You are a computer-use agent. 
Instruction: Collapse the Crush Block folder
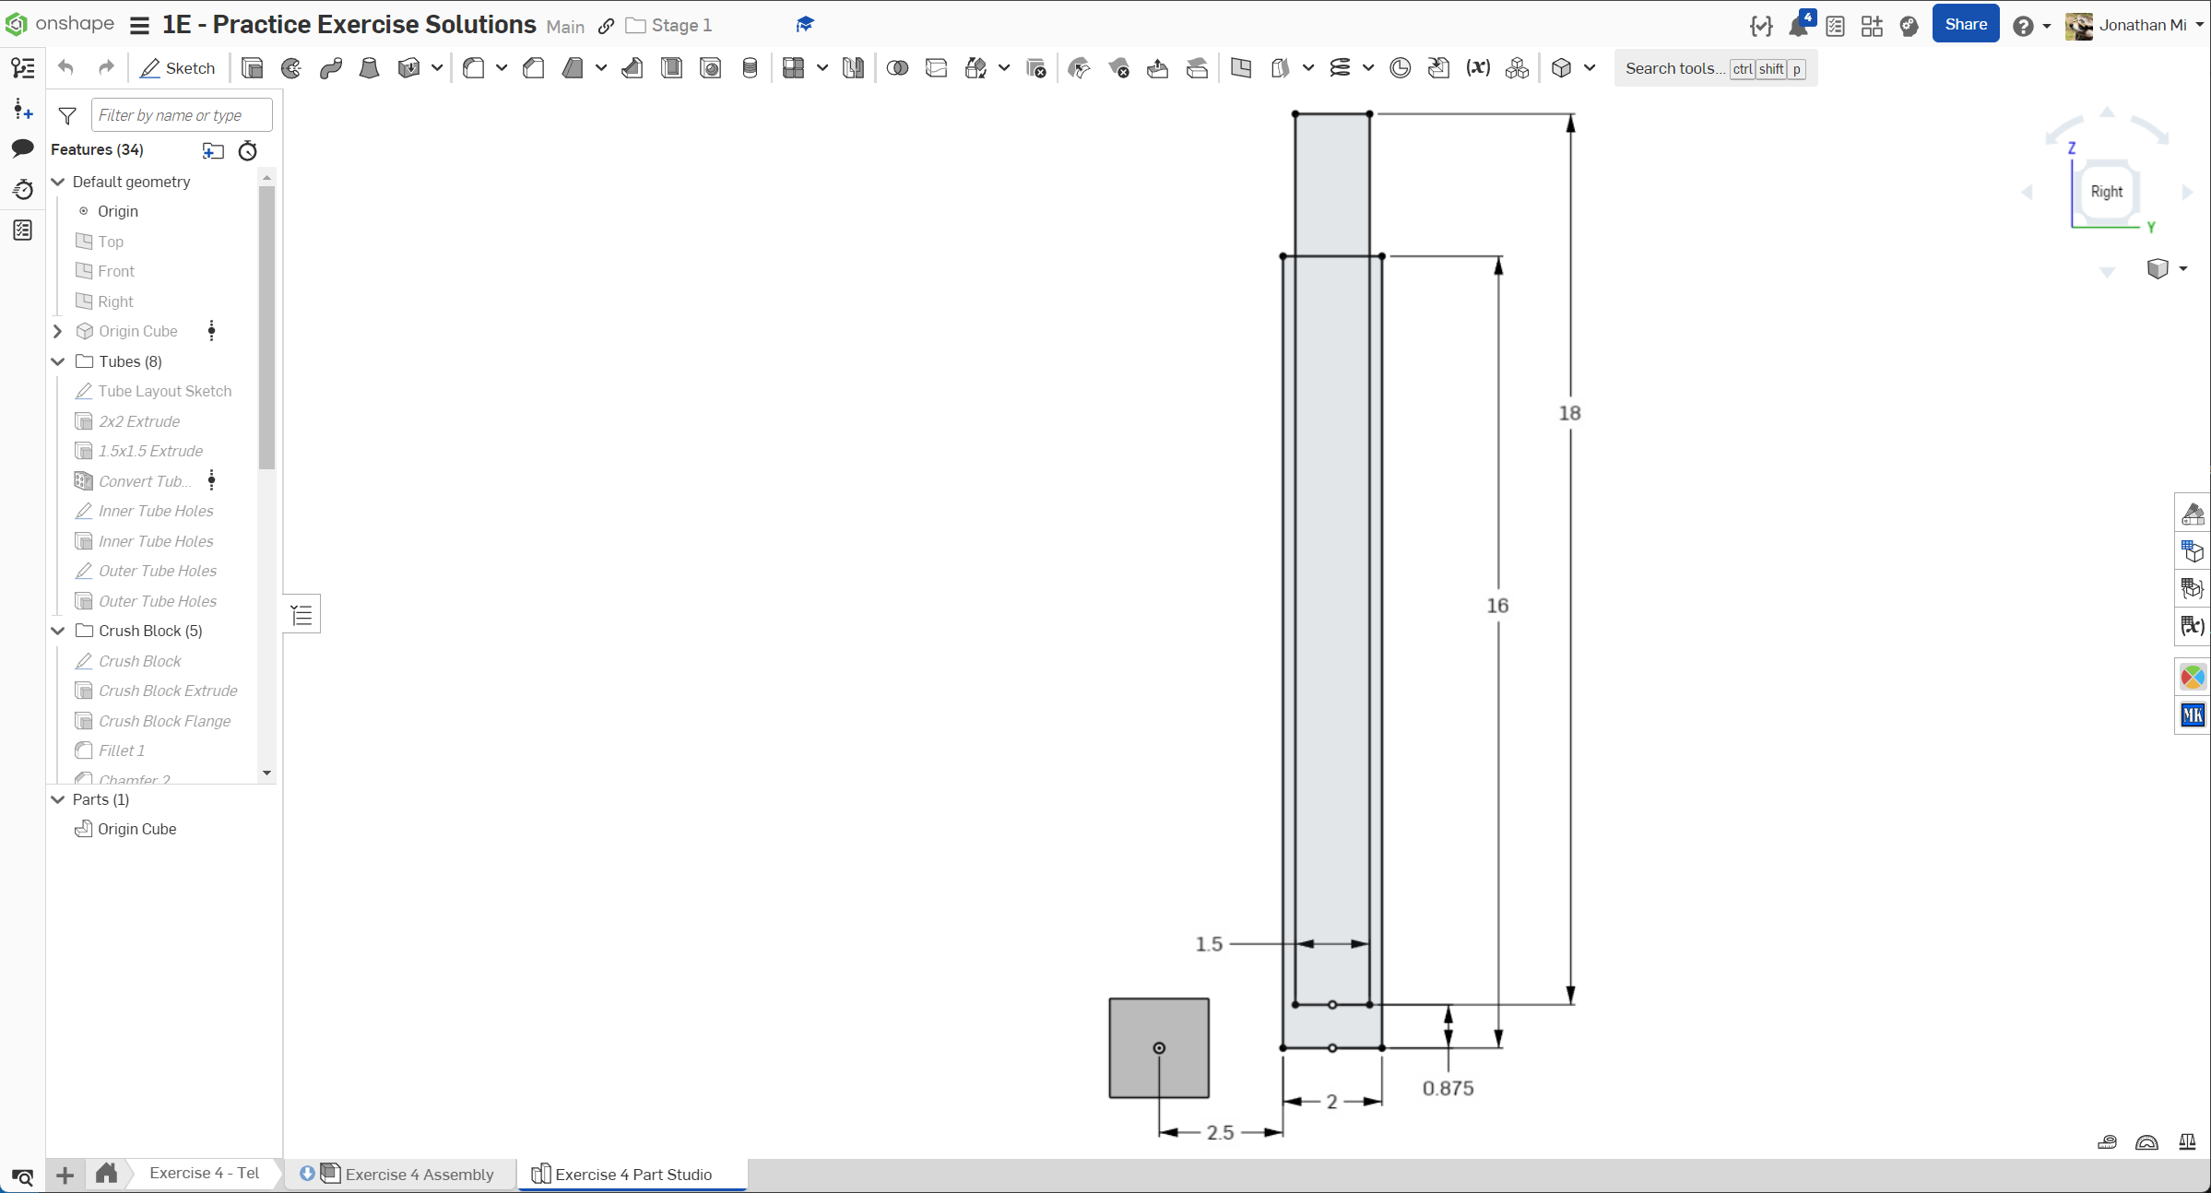coord(58,631)
